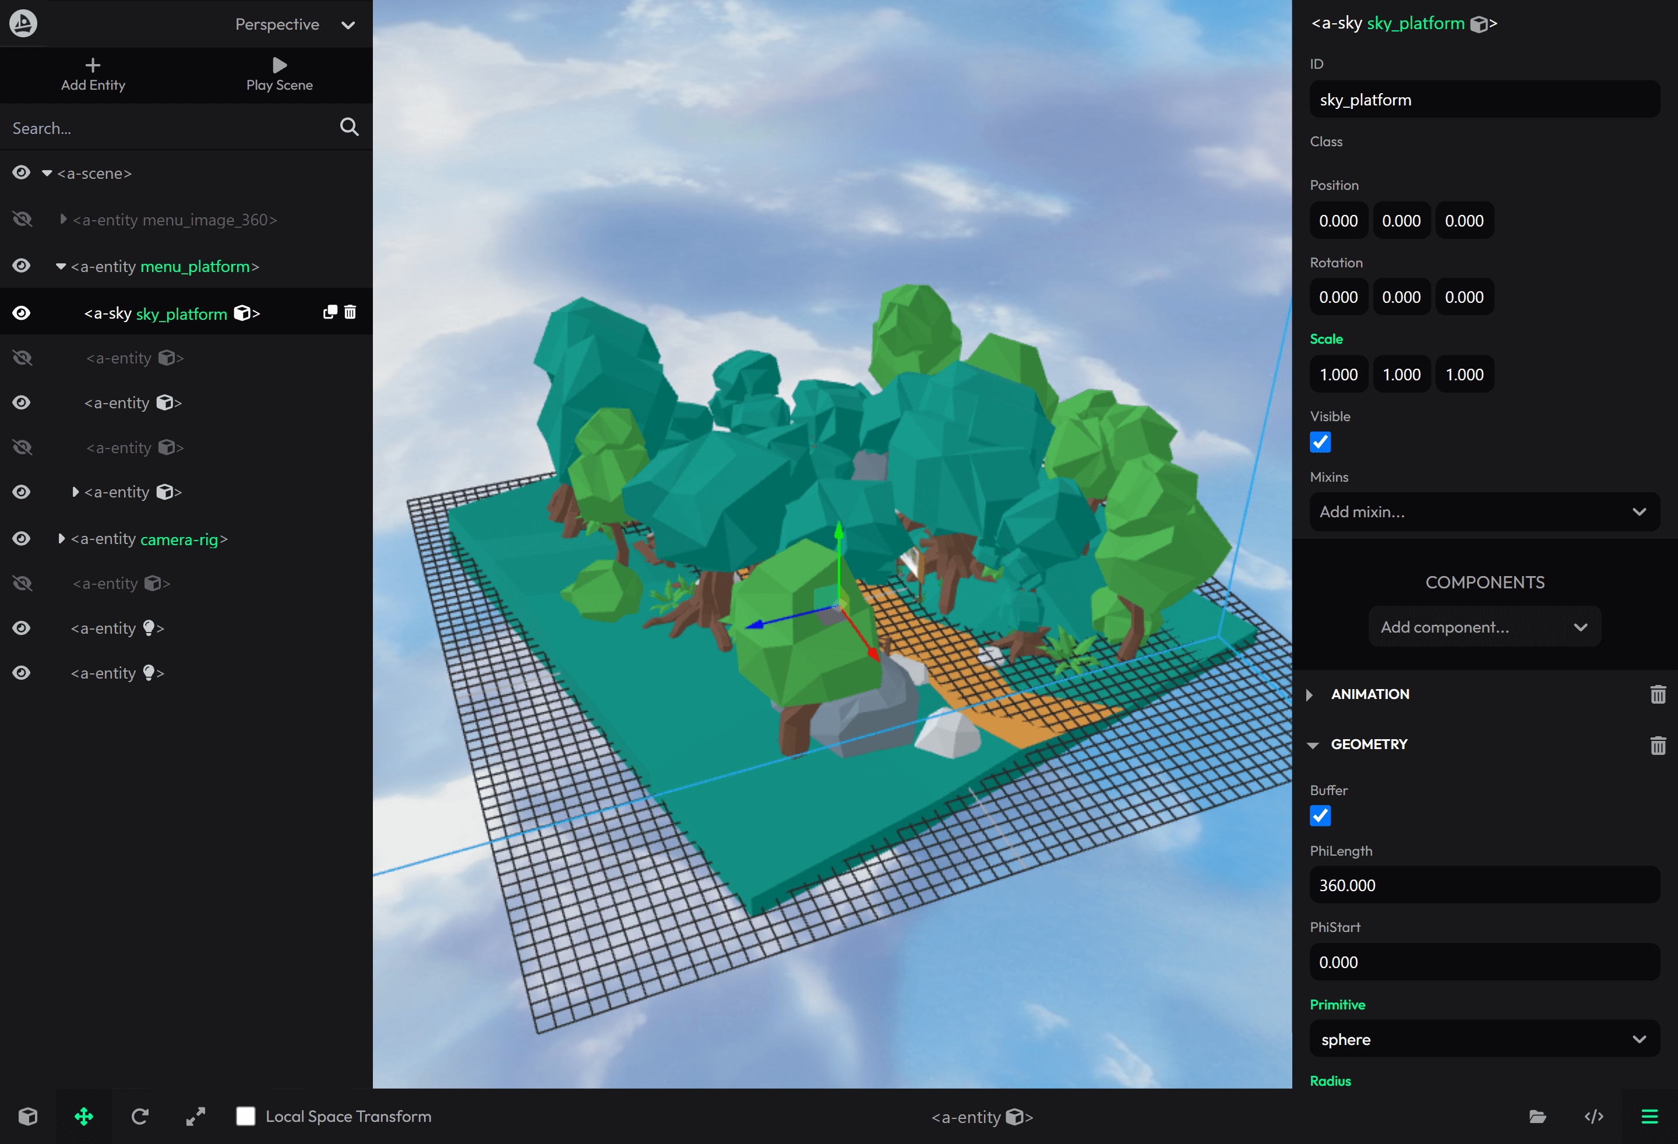Screen dimensions: 1678x1144
Task: Click the search magnifier icon
Action: click(349, 127)
